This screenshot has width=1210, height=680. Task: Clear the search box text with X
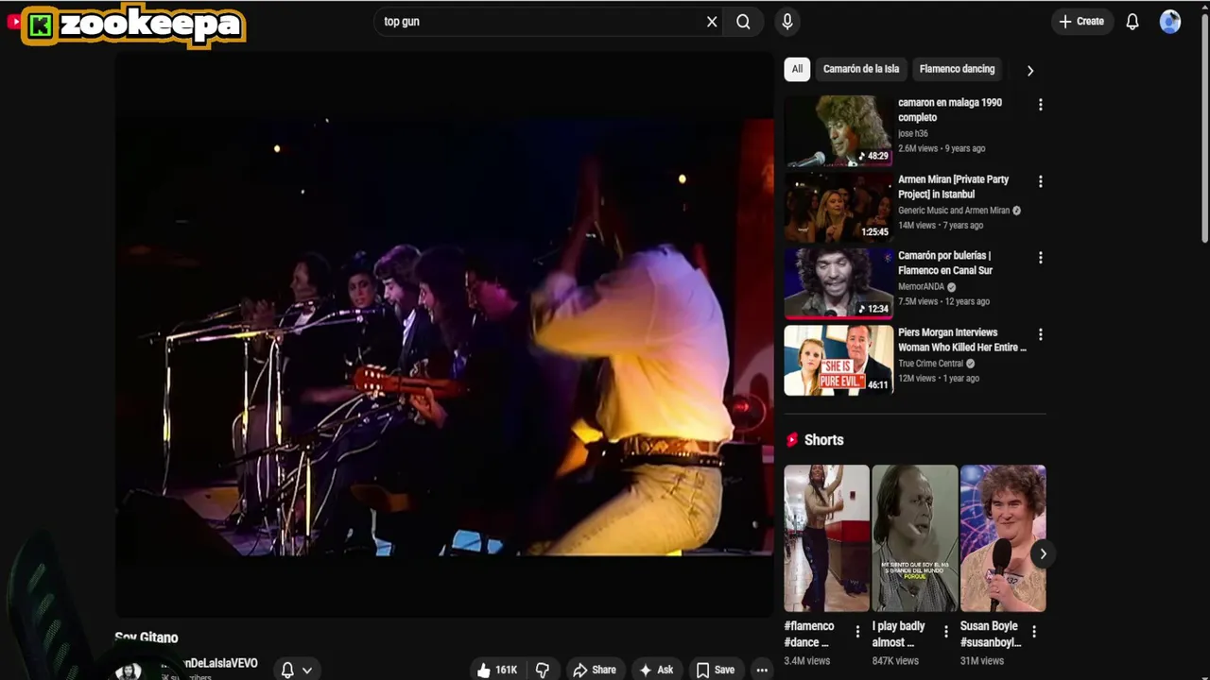712,22
